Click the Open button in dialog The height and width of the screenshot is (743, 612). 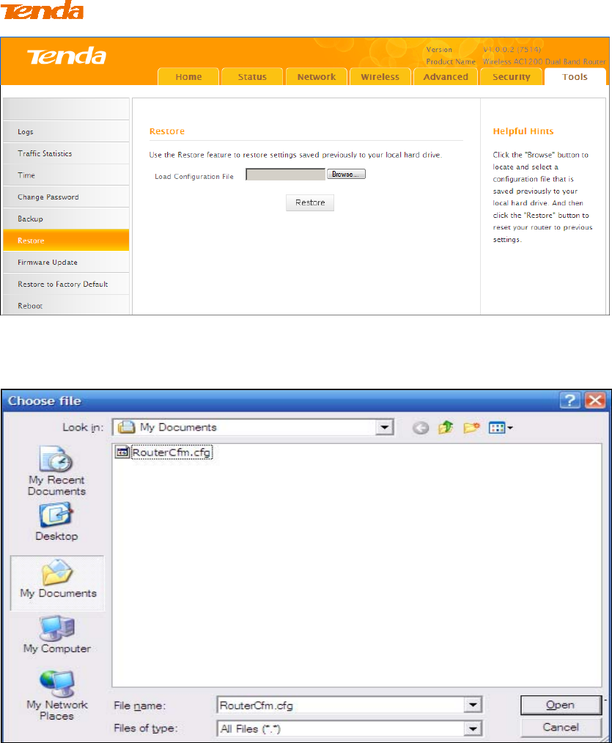click(561, 705)
